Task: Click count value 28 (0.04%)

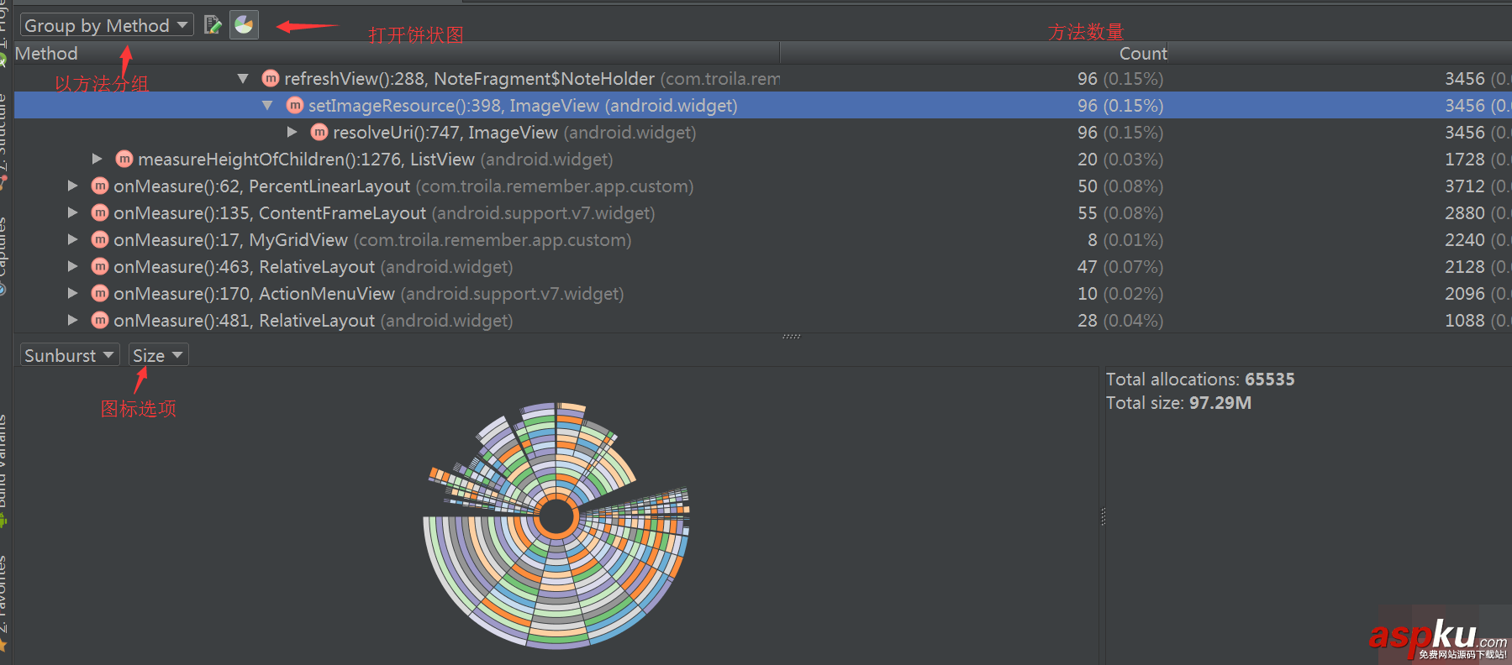Action: click(x=1120, y=321)
